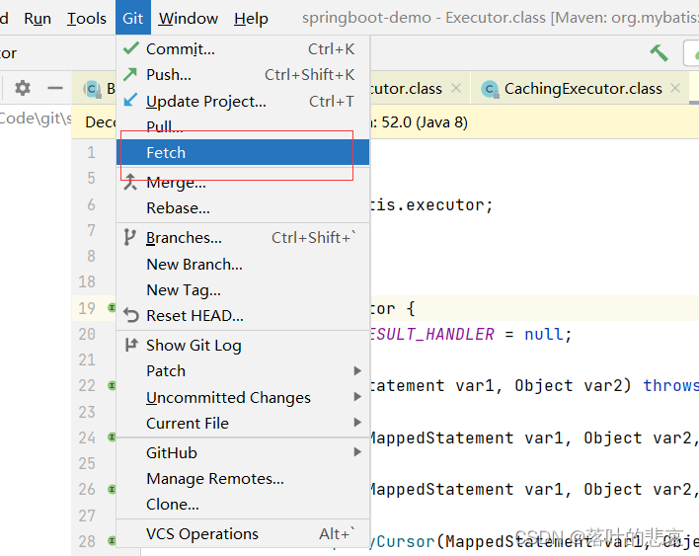Viewport: 699px width, 556px height.
Task: Click the 'null' keyword in the code
Action: coord(544,334)
